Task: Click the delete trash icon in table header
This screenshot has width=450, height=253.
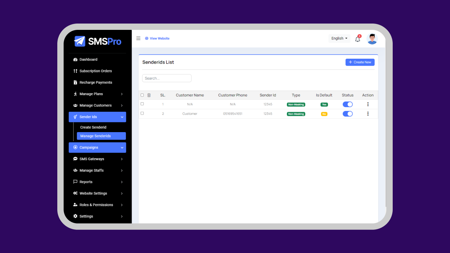Action: pos(149,95)
